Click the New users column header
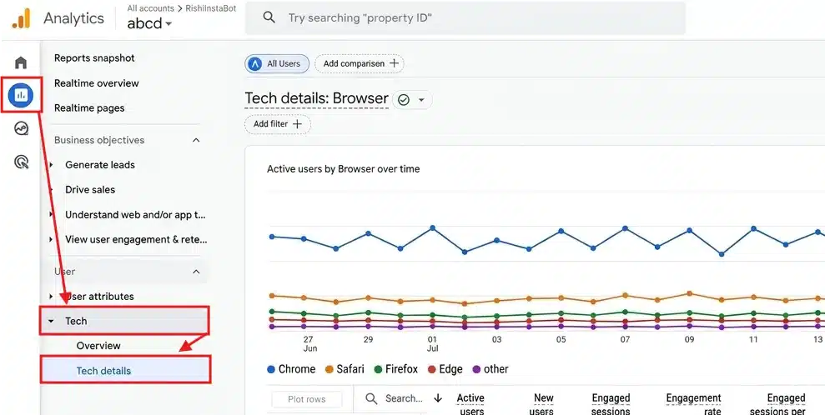This screenshot has width=825, height=415. click(x=542, y=404)
